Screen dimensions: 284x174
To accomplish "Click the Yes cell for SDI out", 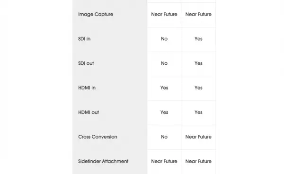I will click(x=198, y=63).
